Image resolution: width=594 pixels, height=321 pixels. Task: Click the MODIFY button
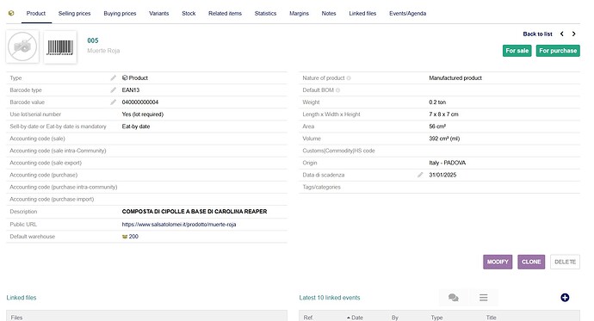point(498,262)
